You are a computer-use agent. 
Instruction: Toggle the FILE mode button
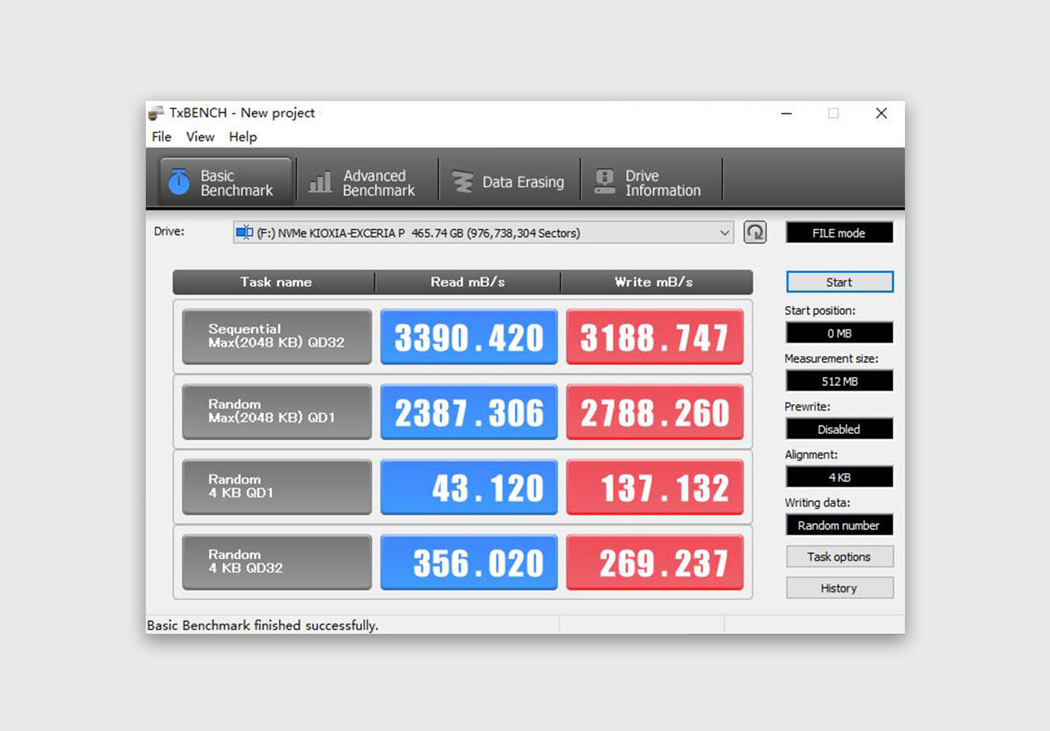tap(838, 233)
